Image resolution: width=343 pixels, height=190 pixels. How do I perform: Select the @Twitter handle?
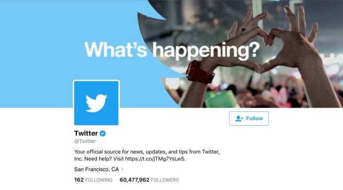[x=85, y=141]
